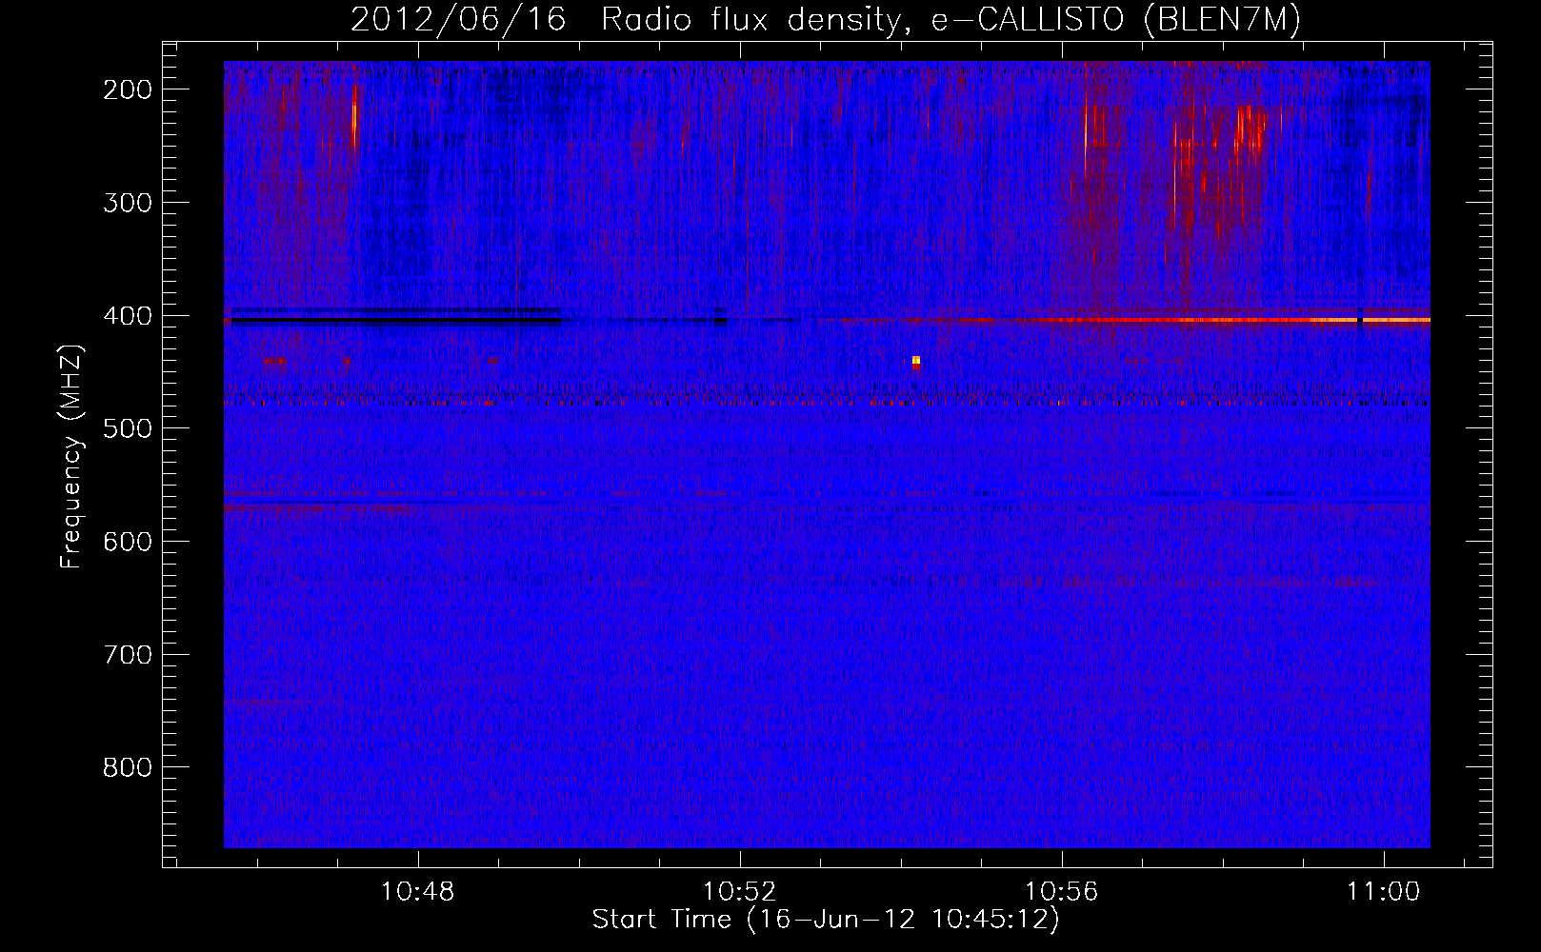
Task: Click the 300 frequency tick label
Action: [x=127, y=203]
